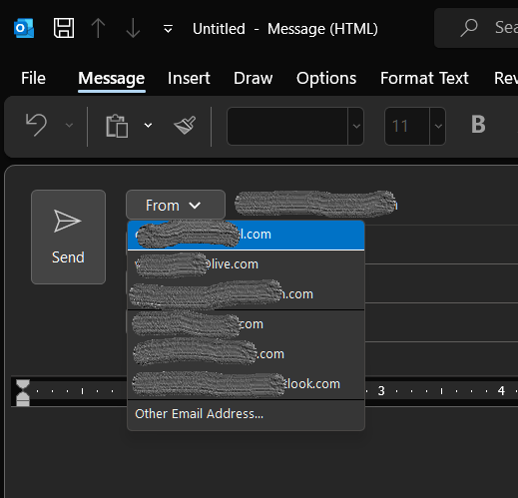518x498 pixels.
Task: Open the File tab
Action: tap(33, 79)
